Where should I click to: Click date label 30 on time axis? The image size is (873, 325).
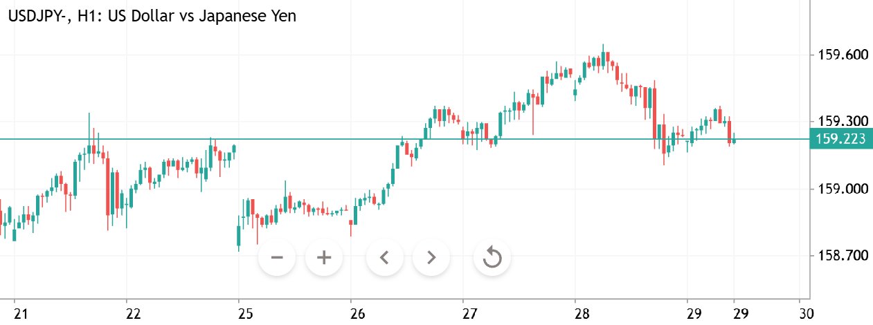tap(807, 314)
